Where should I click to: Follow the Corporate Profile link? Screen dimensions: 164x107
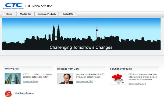click(x=31, y=81)
